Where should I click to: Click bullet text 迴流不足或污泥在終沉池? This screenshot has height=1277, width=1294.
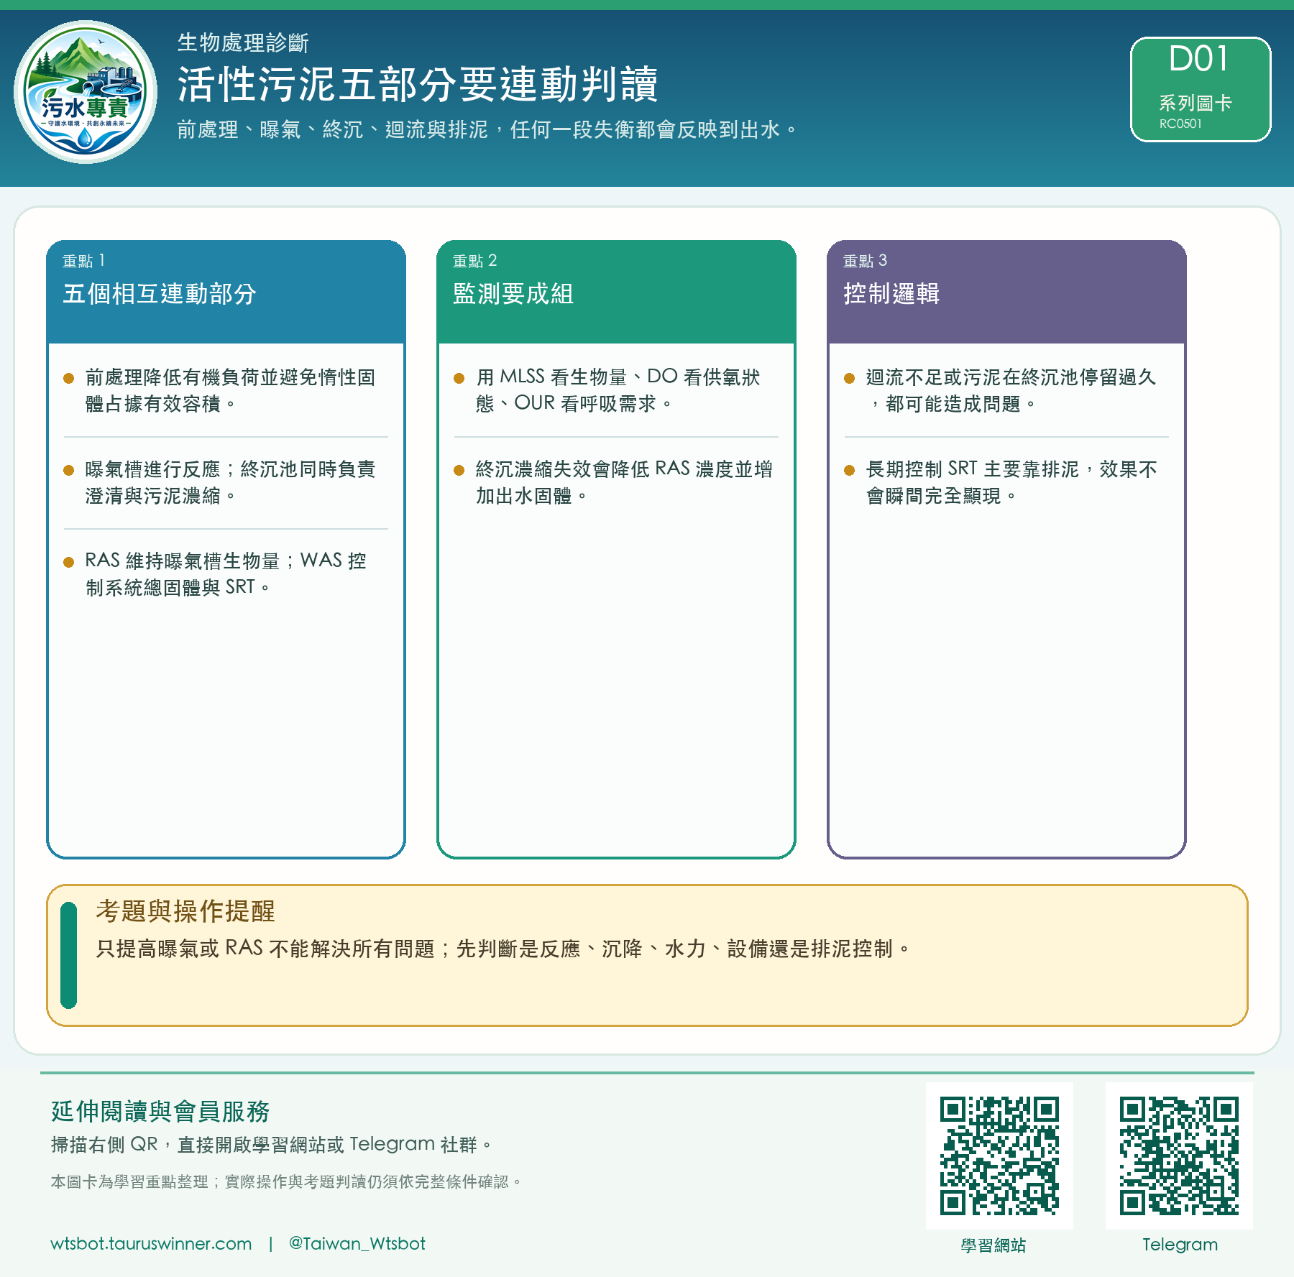(x=1011, y=390)
